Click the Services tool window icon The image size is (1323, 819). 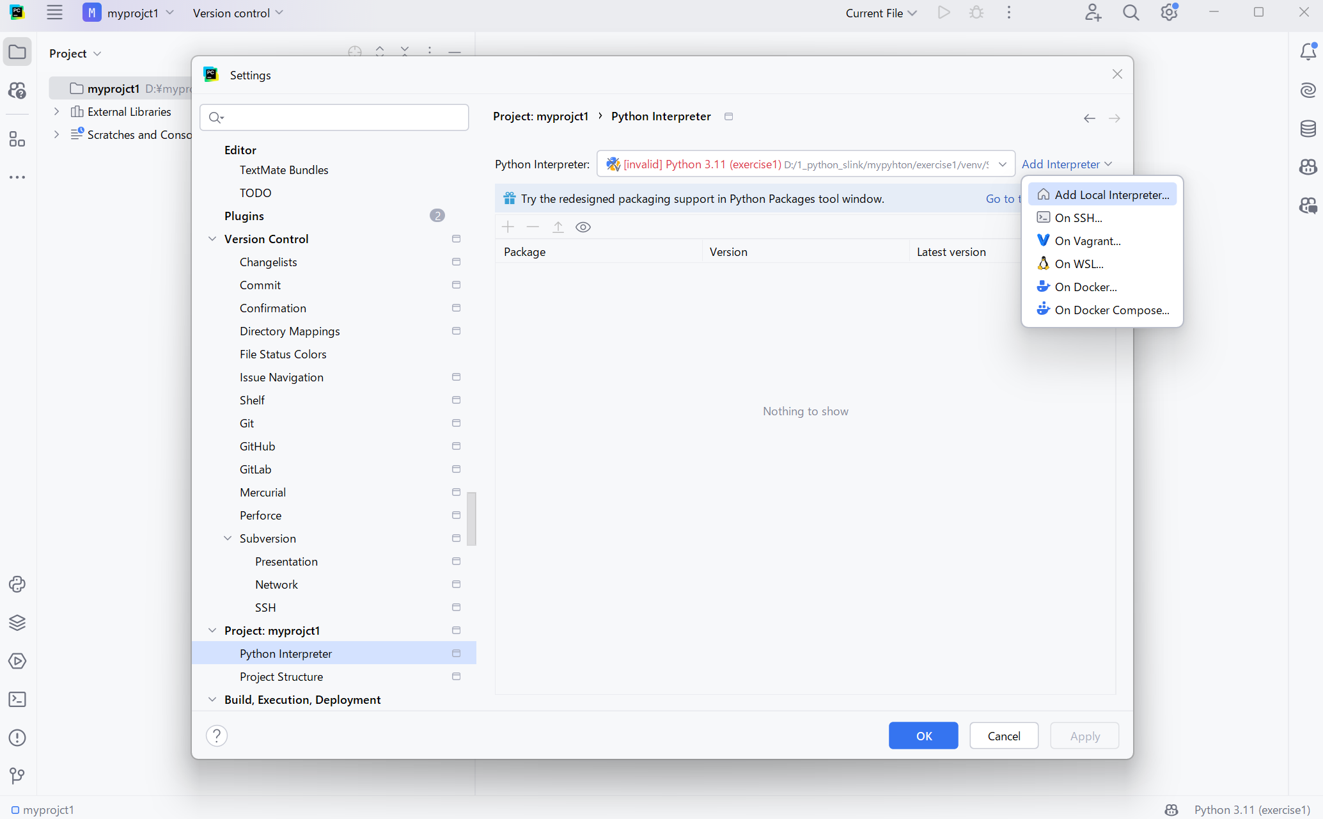[17, 661]
